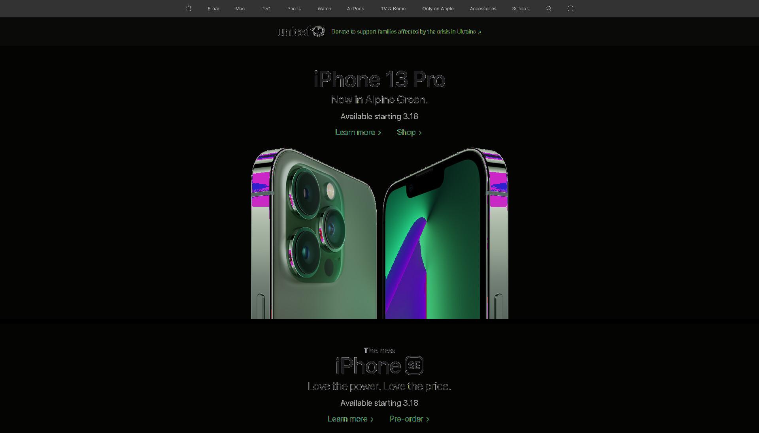Open the search magnifier icon
Screen dimensions: 759x433
(x=549, y=8)
